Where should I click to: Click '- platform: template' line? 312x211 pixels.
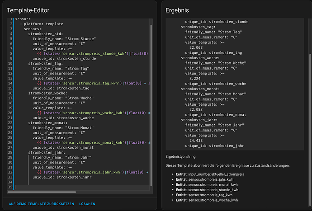42,24
